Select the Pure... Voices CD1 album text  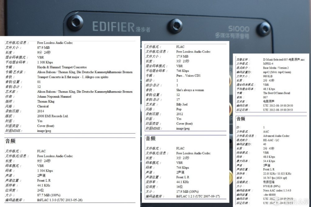pyautogui.click(x=188, y=76)
